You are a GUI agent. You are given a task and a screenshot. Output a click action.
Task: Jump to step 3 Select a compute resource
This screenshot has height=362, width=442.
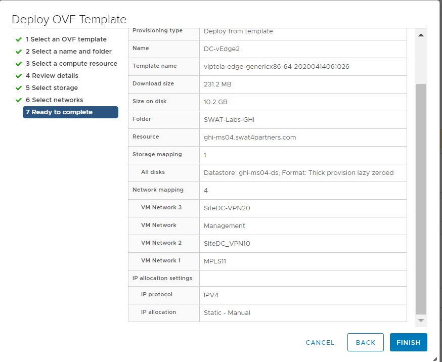(71, 64)
